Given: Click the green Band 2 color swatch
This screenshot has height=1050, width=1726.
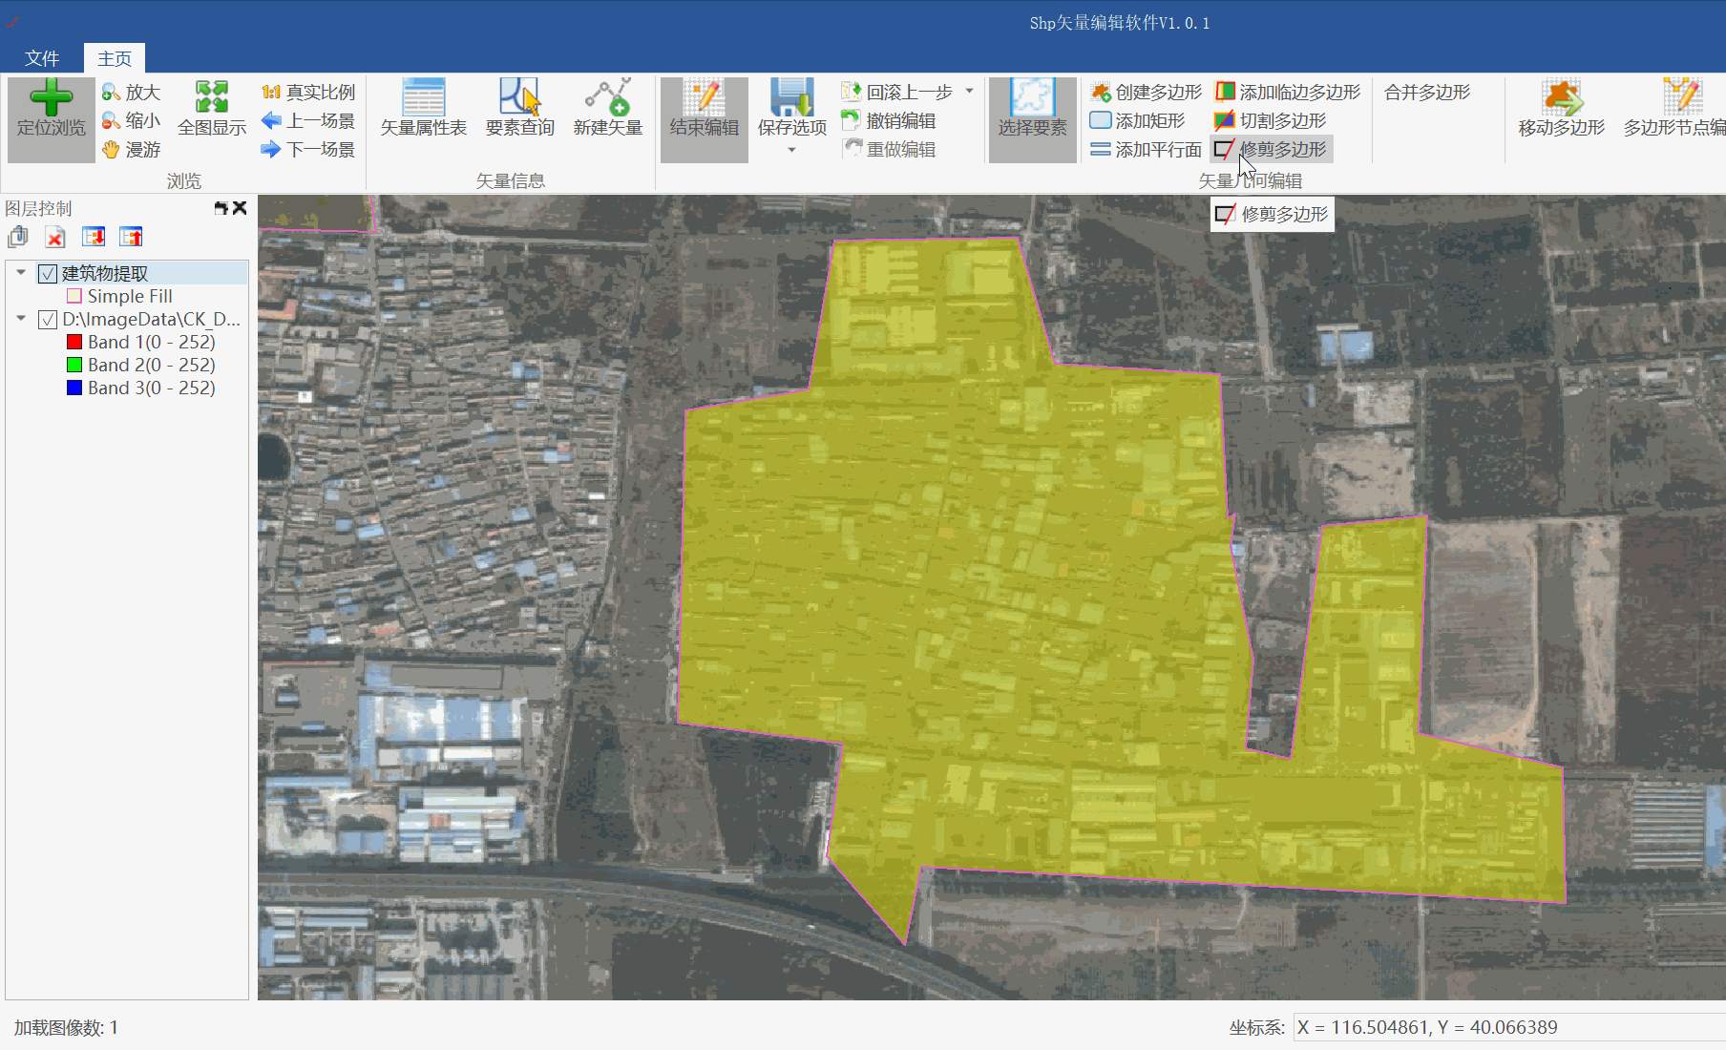Looking at the screenshot, I should [74, 366].
